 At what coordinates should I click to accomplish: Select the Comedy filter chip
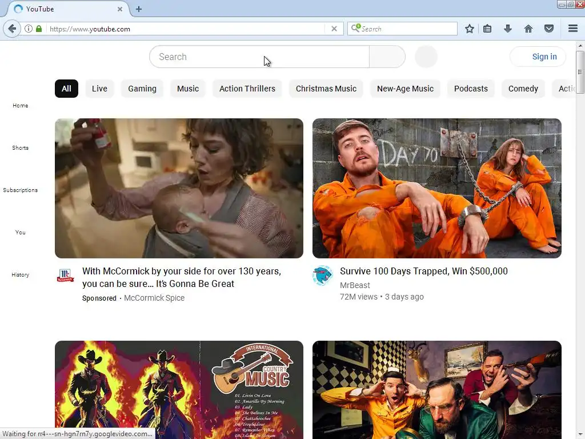[523, 89]
